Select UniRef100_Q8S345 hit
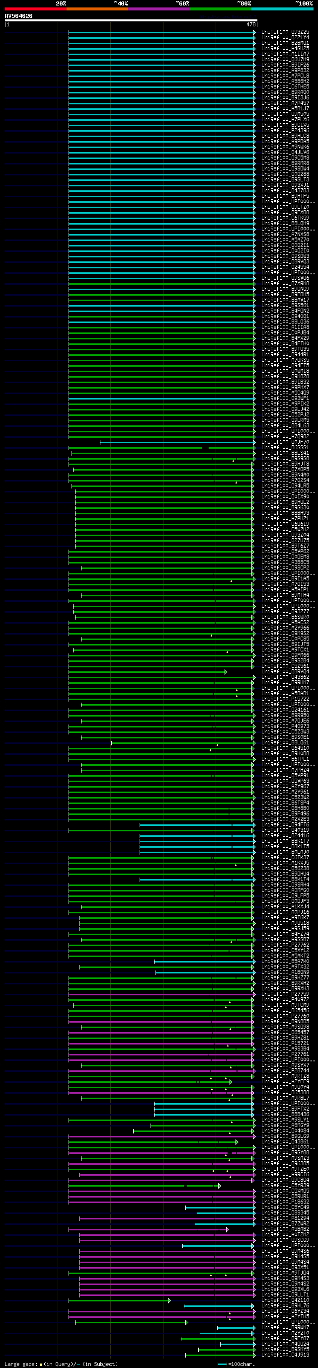This screenshot has height=1368, width=318. tap(286, 1213)
